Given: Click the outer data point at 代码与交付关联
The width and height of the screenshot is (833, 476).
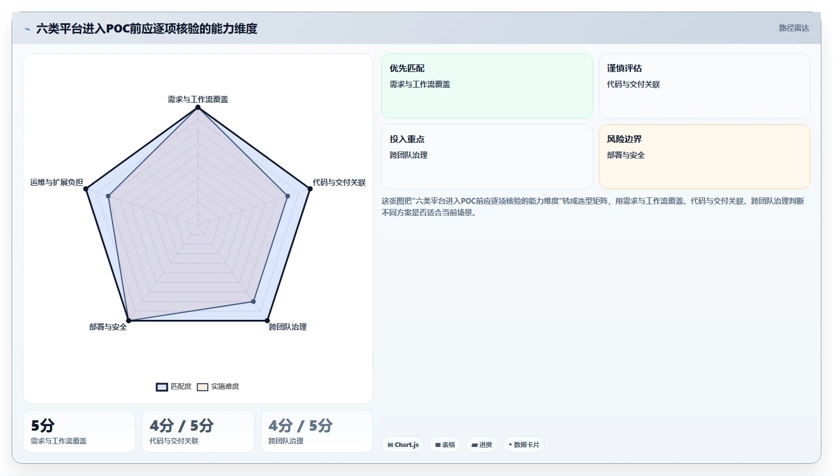Looking at the screenshot, I should click(310, 189).
